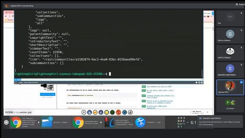The image size is (245, 138).
Task: Choose the bright yellow circle filter icon
Action: (x=106, y=112)
